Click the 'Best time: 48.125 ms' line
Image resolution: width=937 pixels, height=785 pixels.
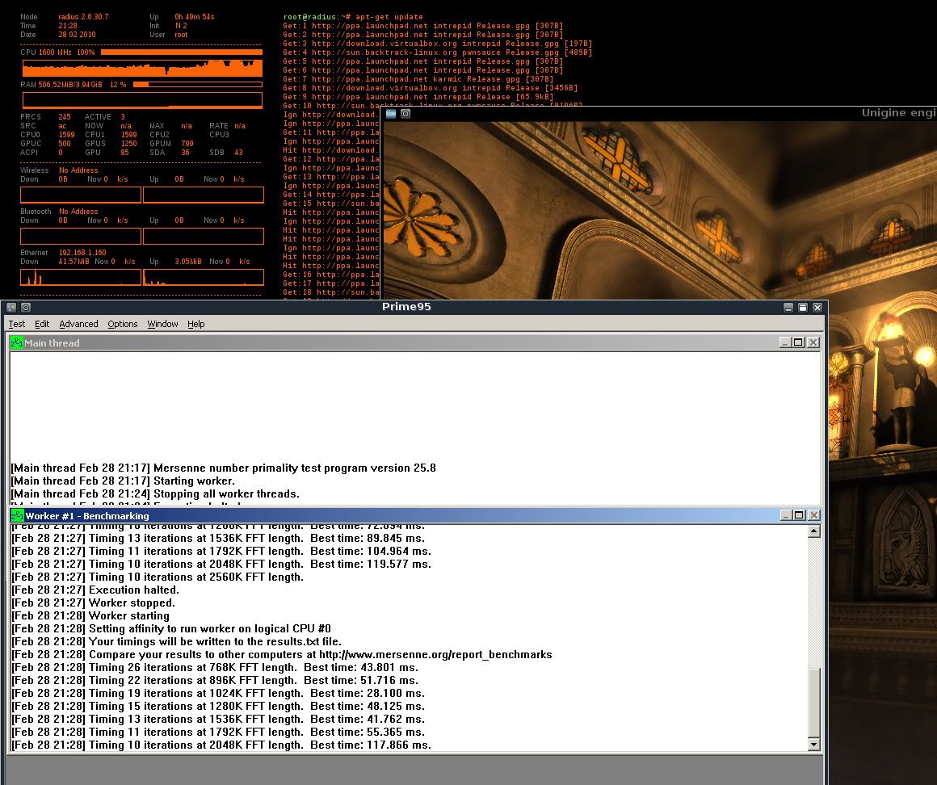pyautogui.click(x=218, y=707)
